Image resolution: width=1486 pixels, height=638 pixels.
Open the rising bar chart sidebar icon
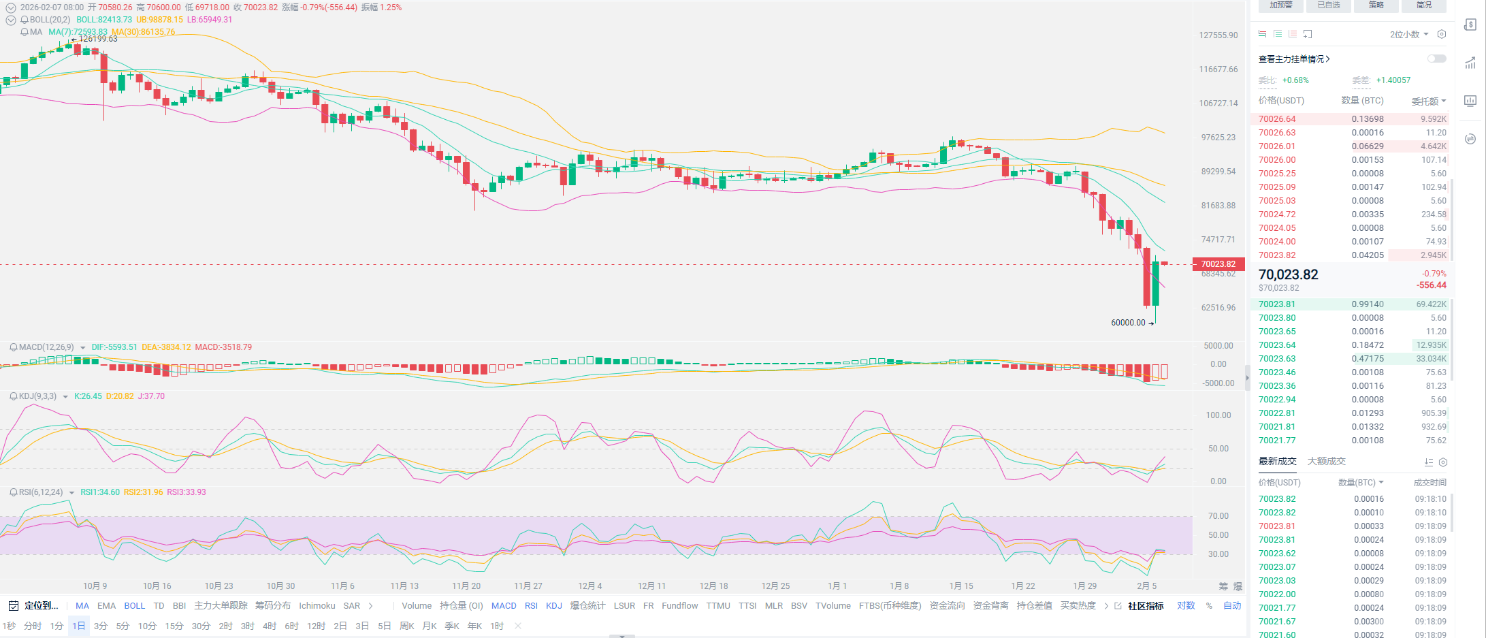(1470, 63)
